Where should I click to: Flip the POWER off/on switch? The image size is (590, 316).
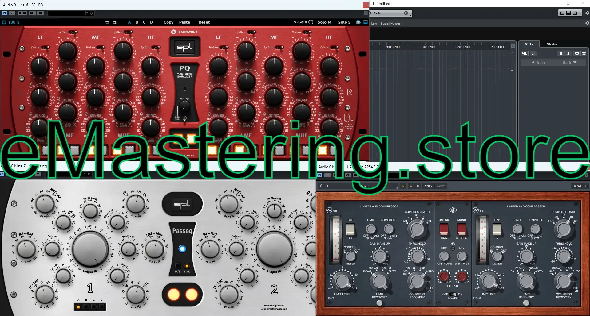pos(452,294)
